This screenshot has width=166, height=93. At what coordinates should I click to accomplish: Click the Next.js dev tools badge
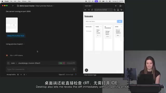click(86, 70)
